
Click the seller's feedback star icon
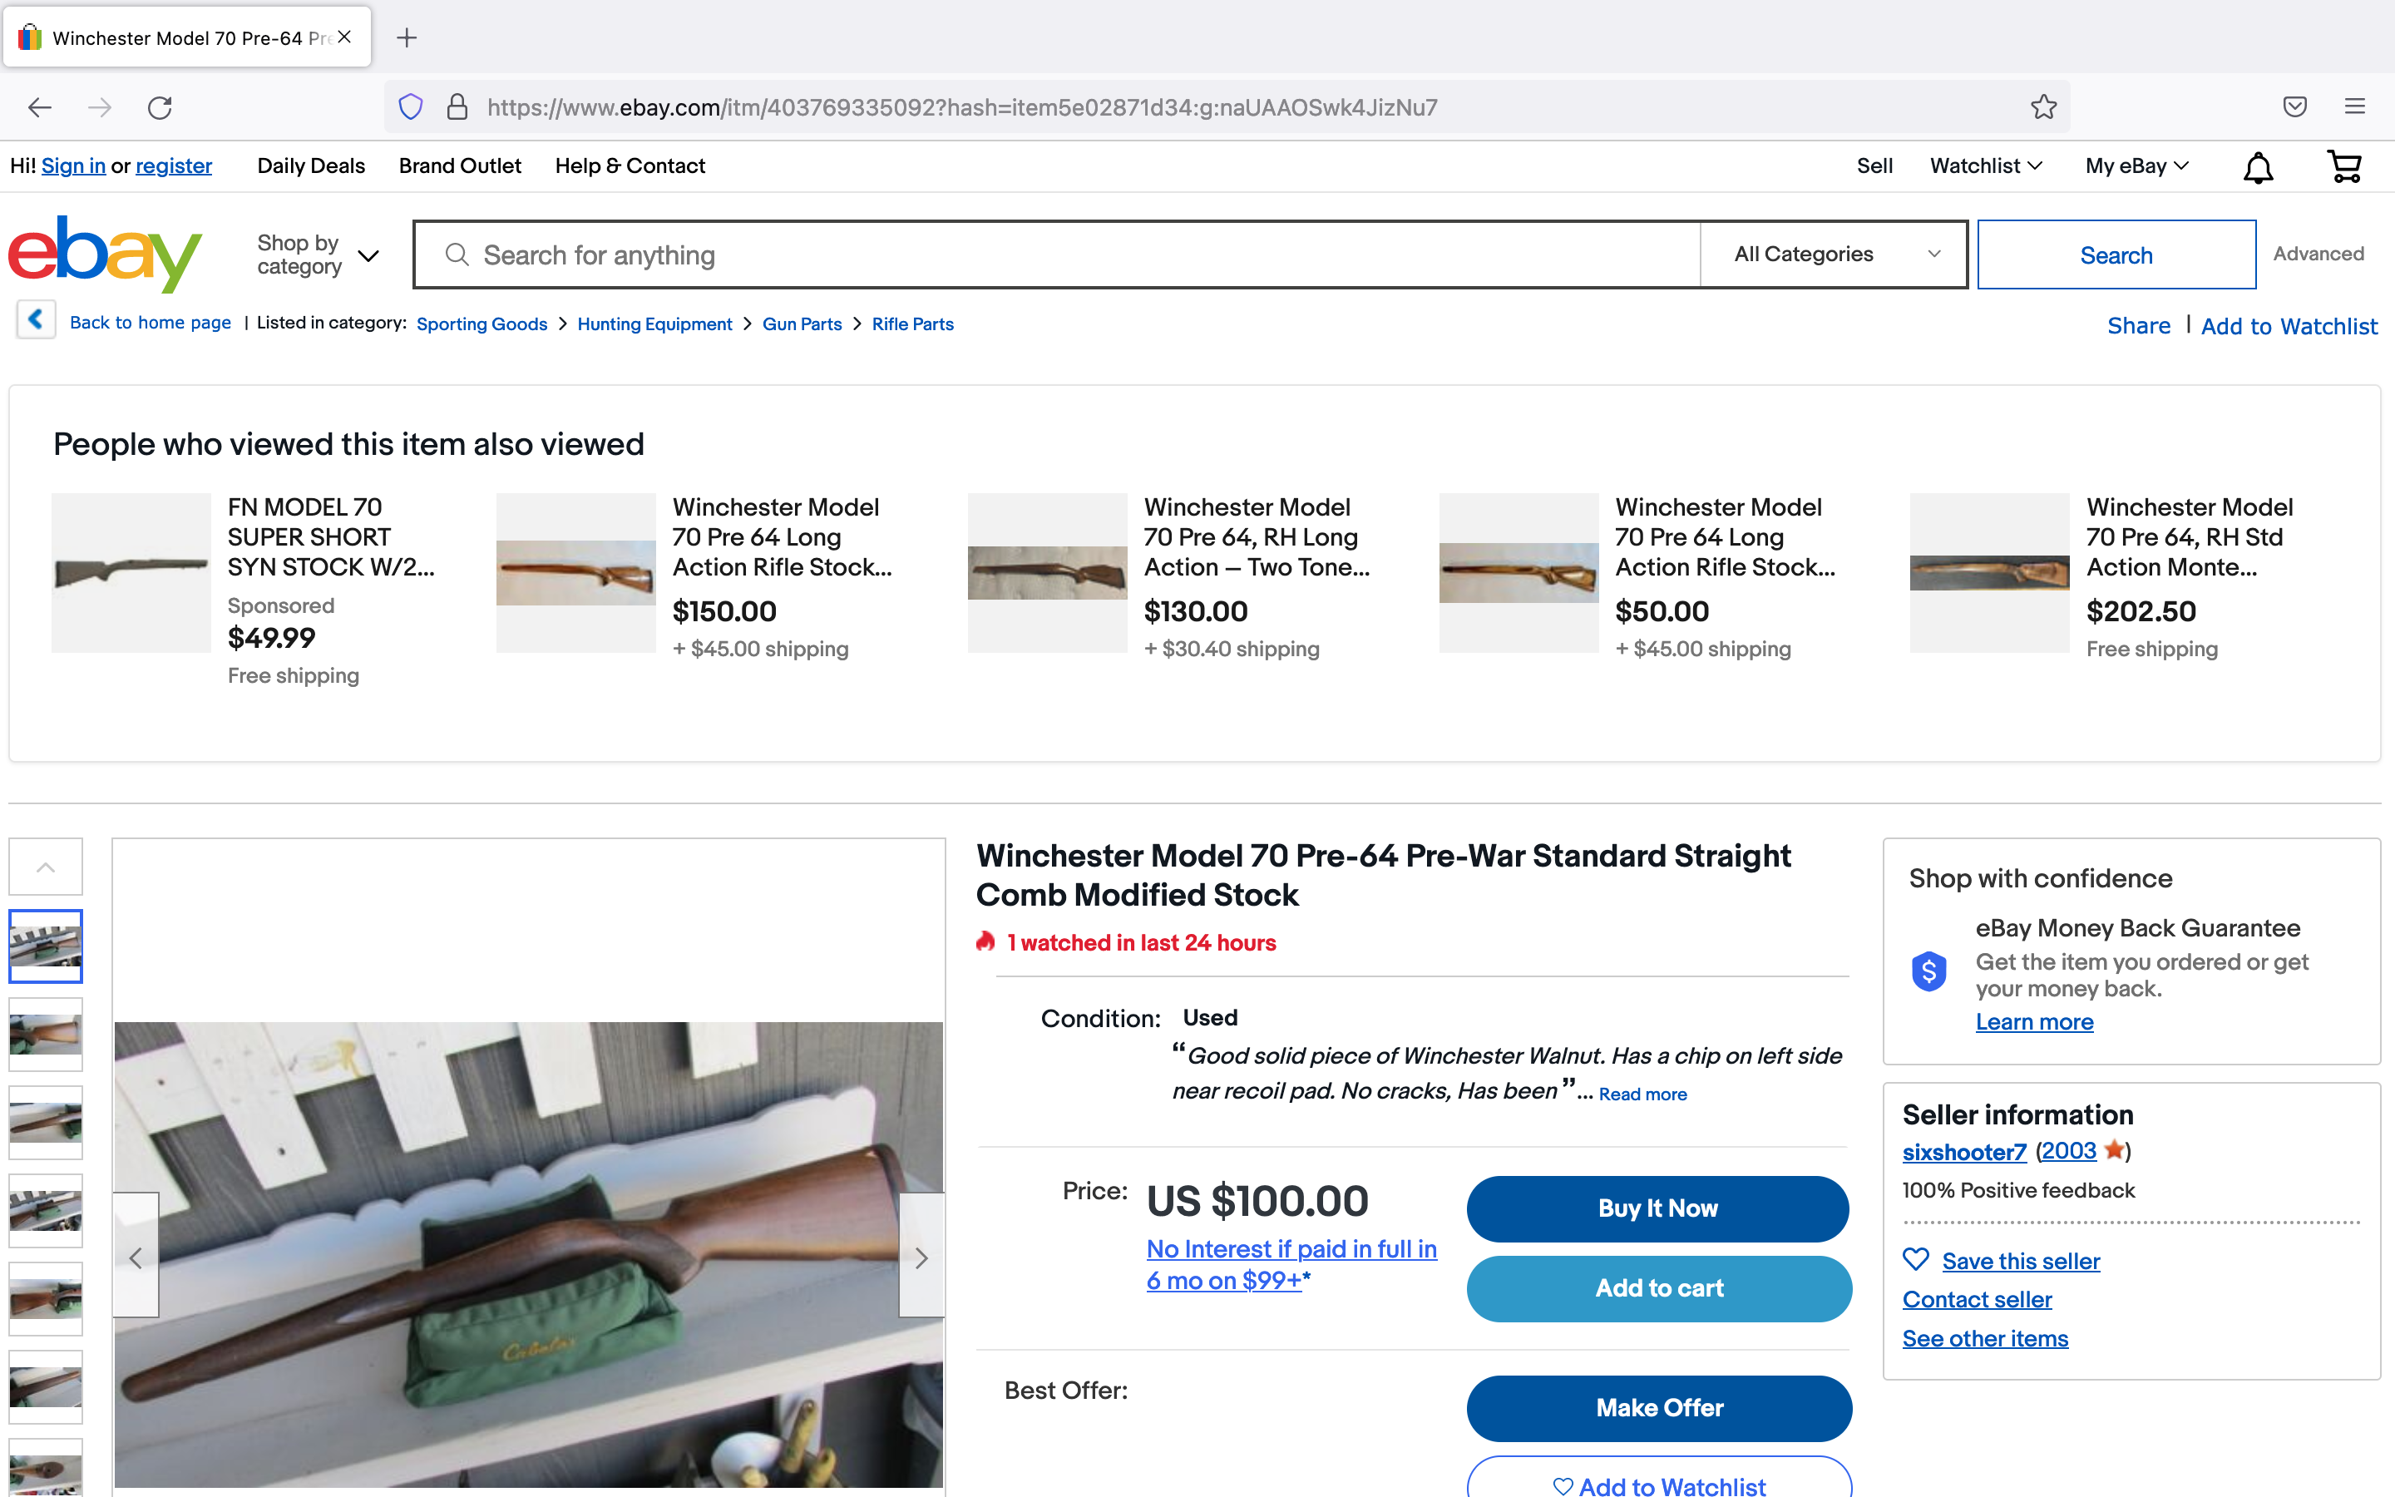click(2114, 1150)
